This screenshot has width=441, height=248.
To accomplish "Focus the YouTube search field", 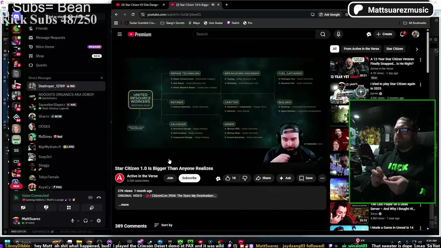I will pos(254,34).
